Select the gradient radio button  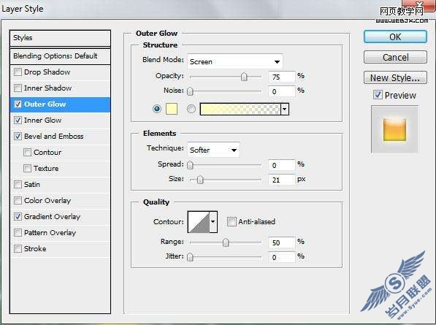191,109
